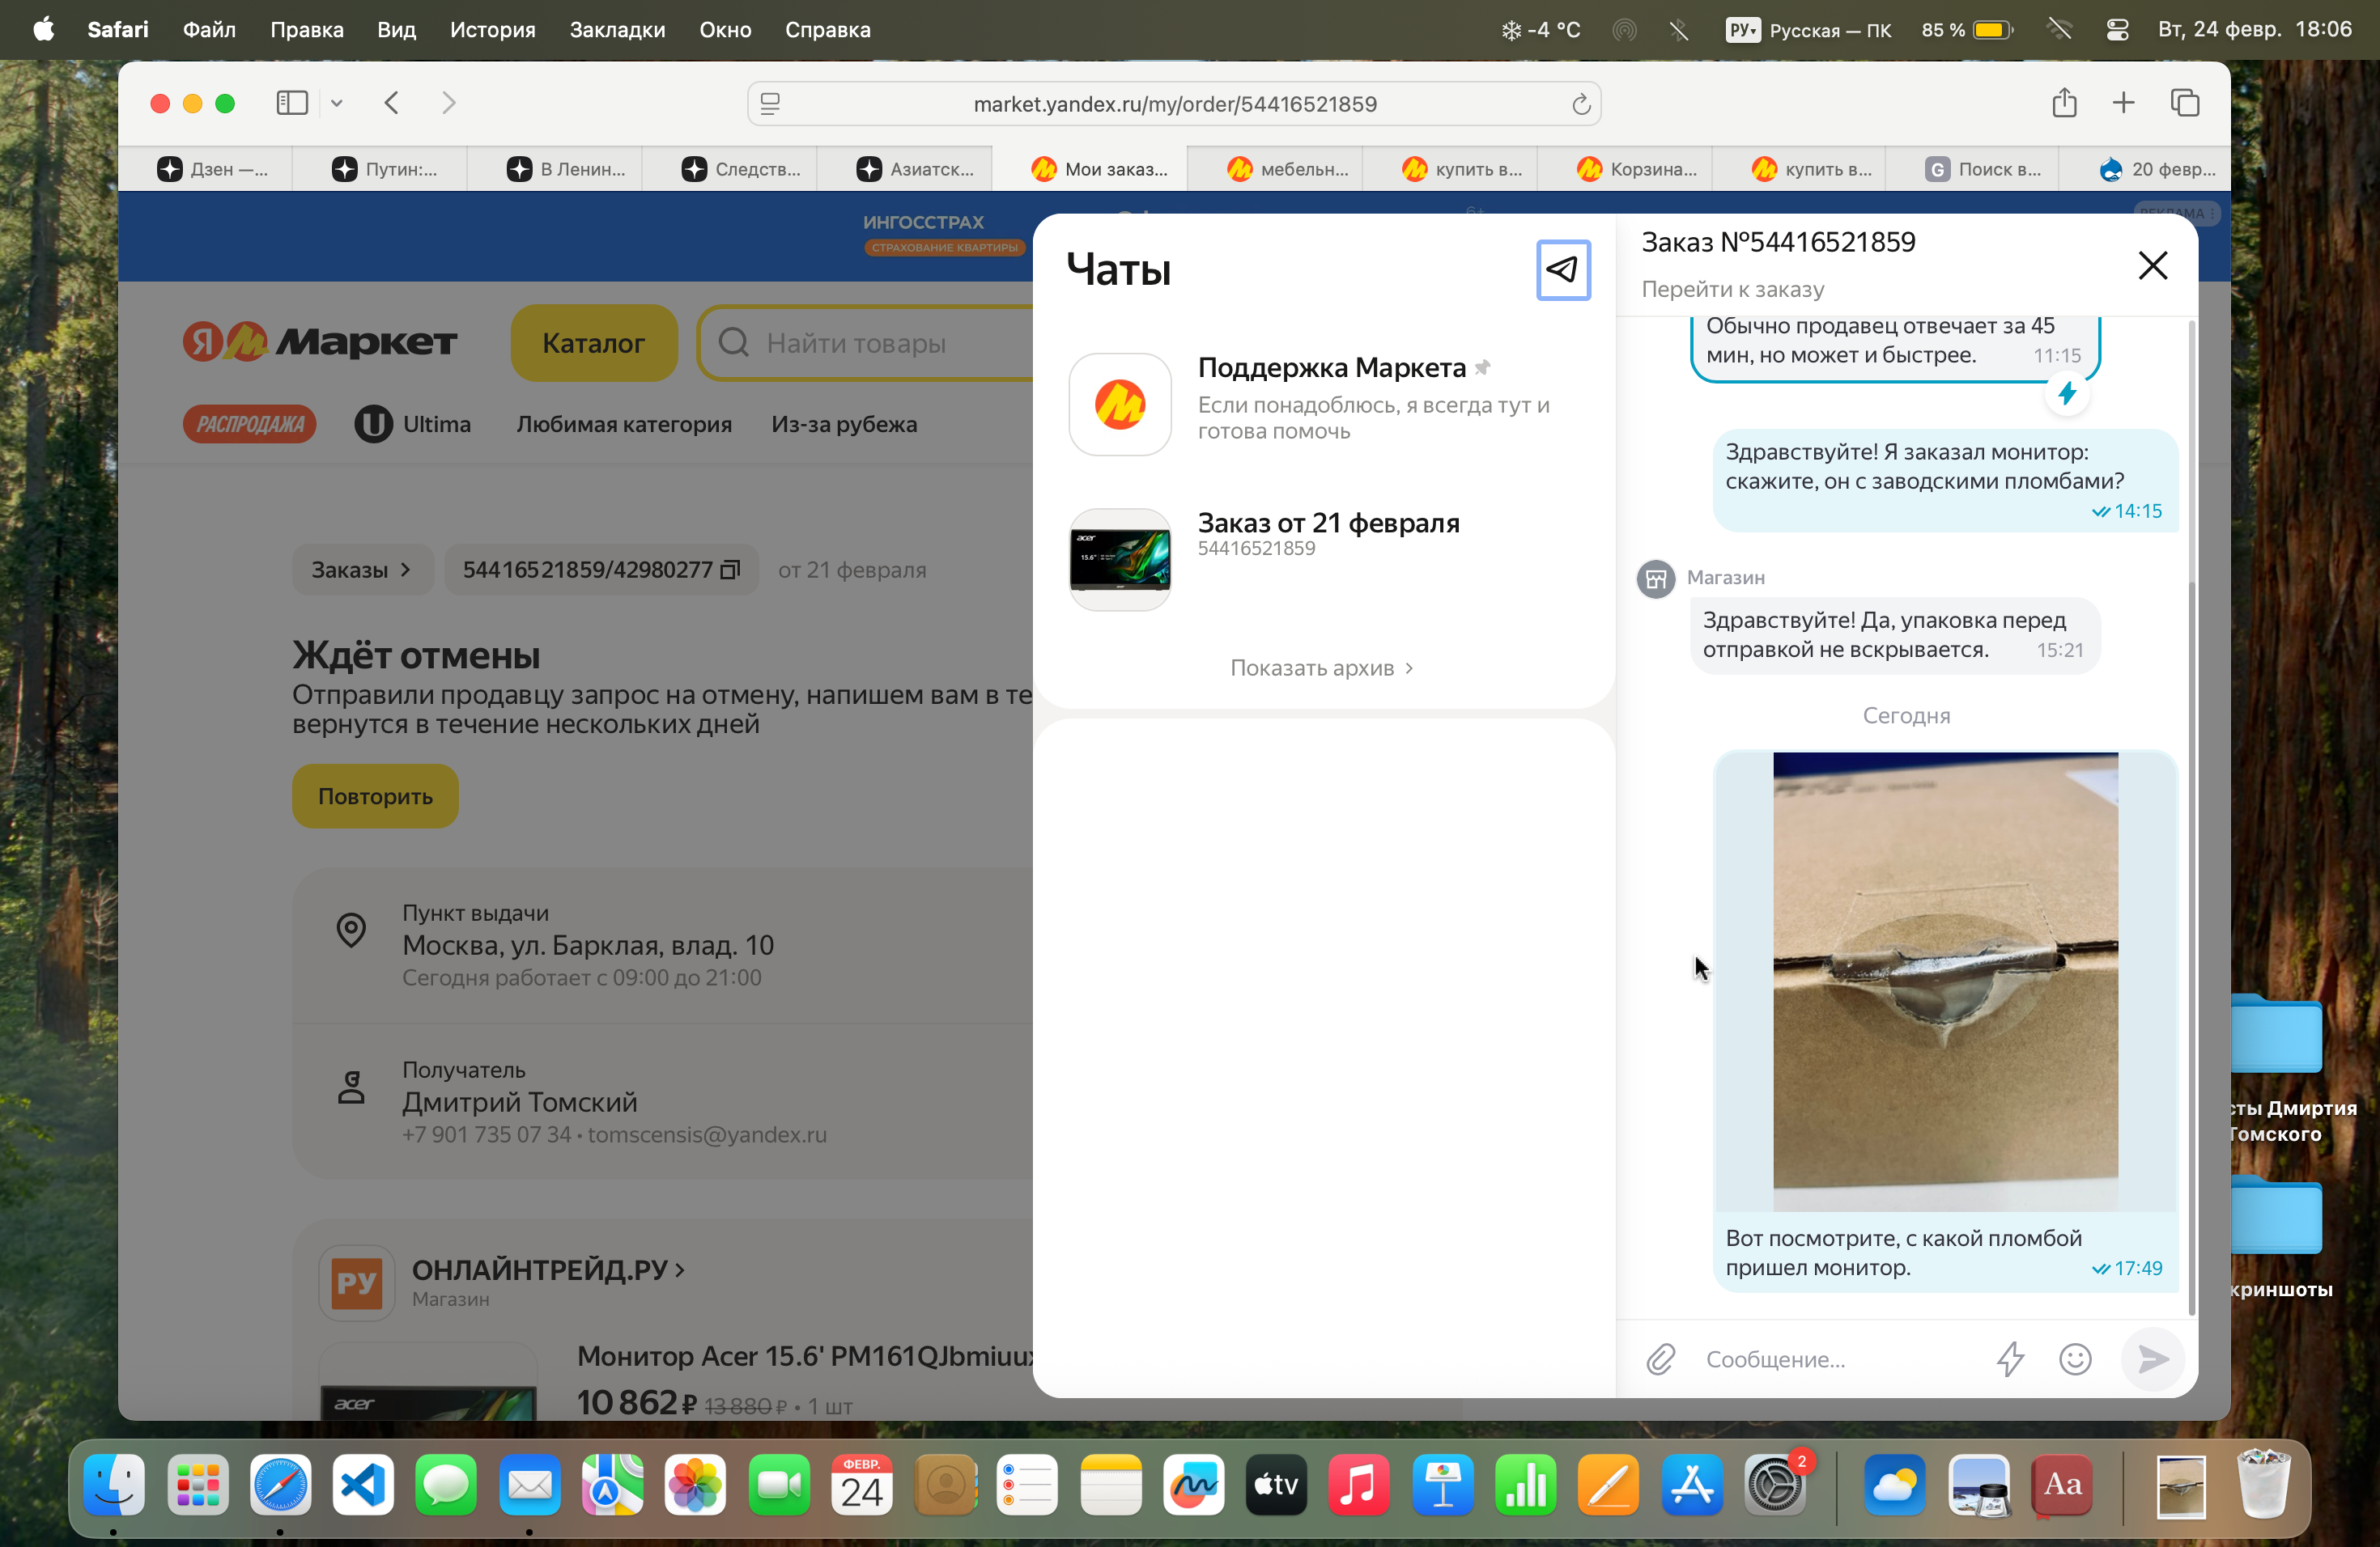The image size is (2380, 1547).
Task: Follow the Перейти к заказу link
Action: (1732, 289)
